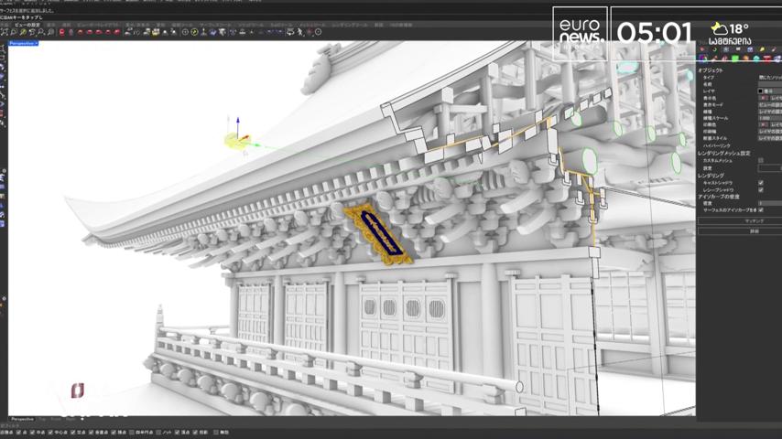The width and height of the screenshot is (782, 439).
Task: Select the ビューの設定 toolbar tab
Action: [27, 25]
